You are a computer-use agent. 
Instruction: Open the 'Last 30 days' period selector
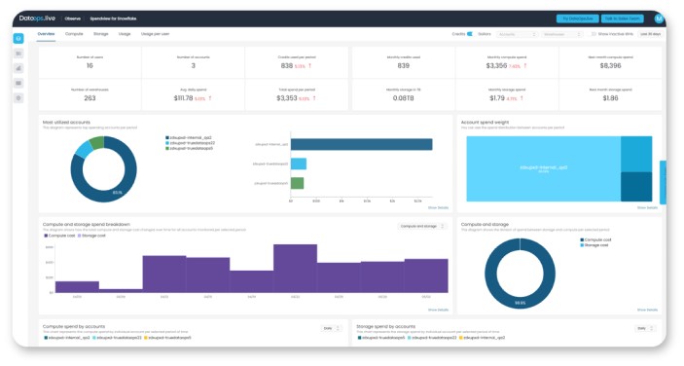(650, 34)
